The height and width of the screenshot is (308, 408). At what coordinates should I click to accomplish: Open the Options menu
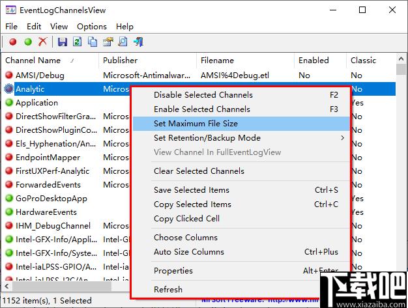coord(92,27)
